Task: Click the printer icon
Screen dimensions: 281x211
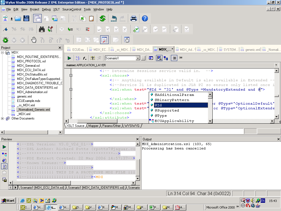Action: click(134, 18)
